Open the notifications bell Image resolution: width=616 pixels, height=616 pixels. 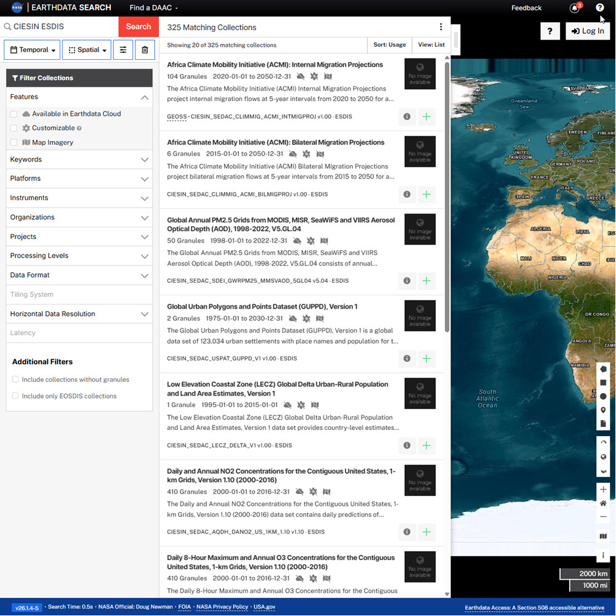(x=575, y=8)
